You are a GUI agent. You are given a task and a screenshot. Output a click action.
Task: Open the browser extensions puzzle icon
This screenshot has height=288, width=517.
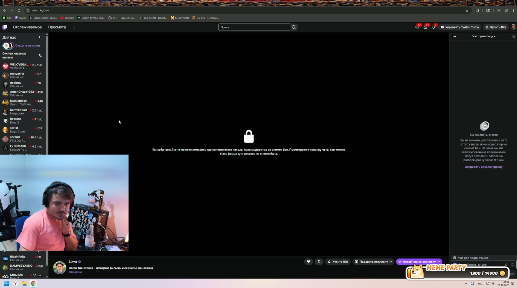tap(477, 10)
